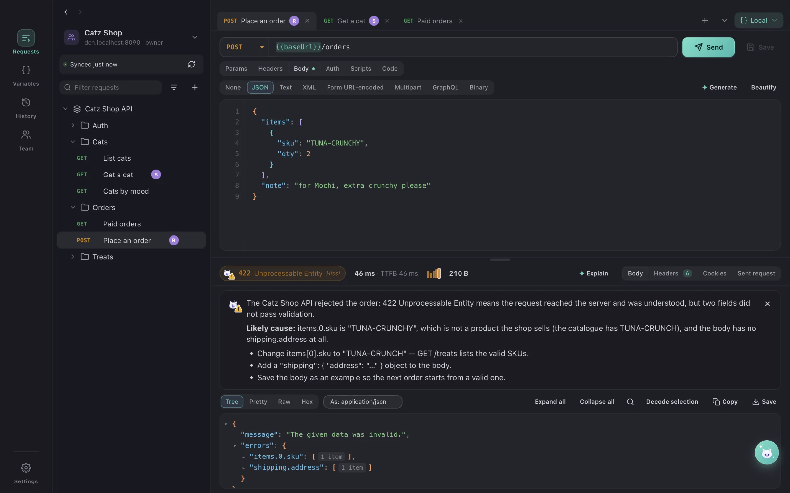Click the cat assistant floating button
The image size is (790, 493).
pos(767,452)
